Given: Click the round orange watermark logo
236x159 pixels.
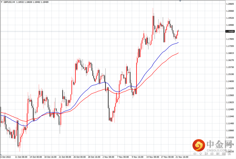Looking at the screenshot, I should 199,145.
